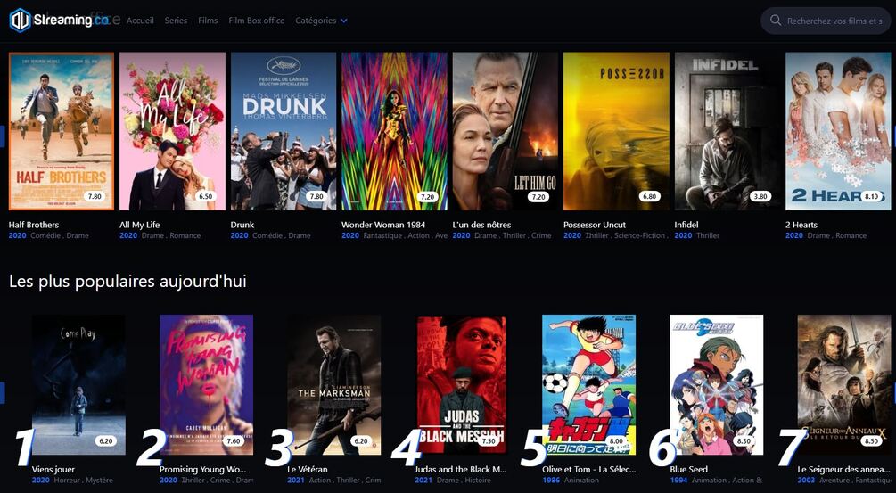Click the Streaming.co logo icon
Image resolution: width=896 pixels, height=493 pixels.
pos(20,20)
